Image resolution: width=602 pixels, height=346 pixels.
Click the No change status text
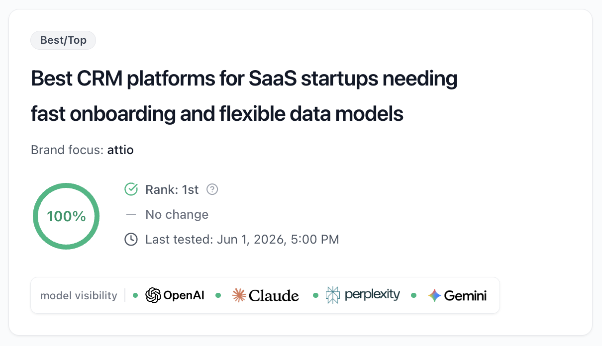tap(177, 215)
